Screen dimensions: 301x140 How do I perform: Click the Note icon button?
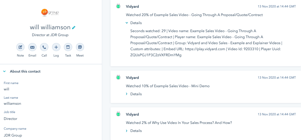click(20, 47)
